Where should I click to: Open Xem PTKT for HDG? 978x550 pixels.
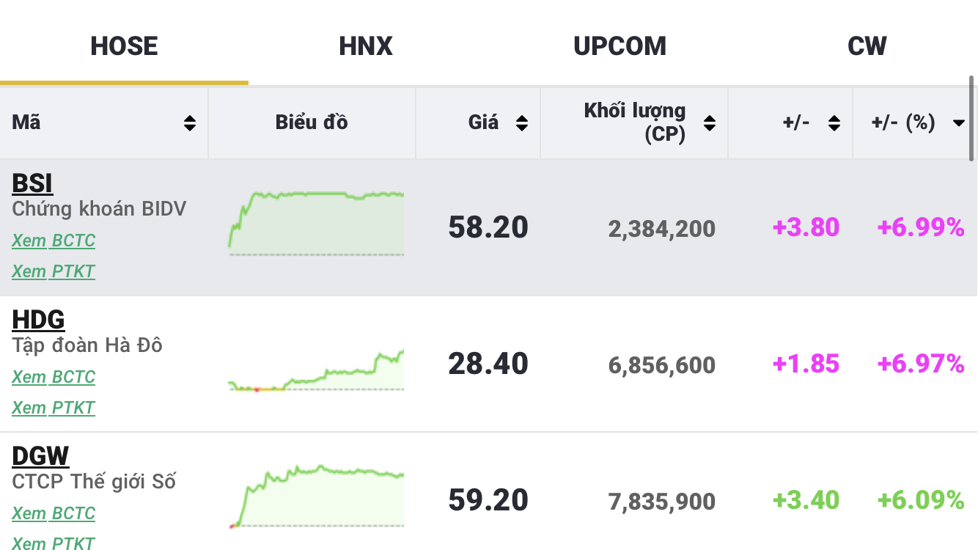[x=54, y=408]
